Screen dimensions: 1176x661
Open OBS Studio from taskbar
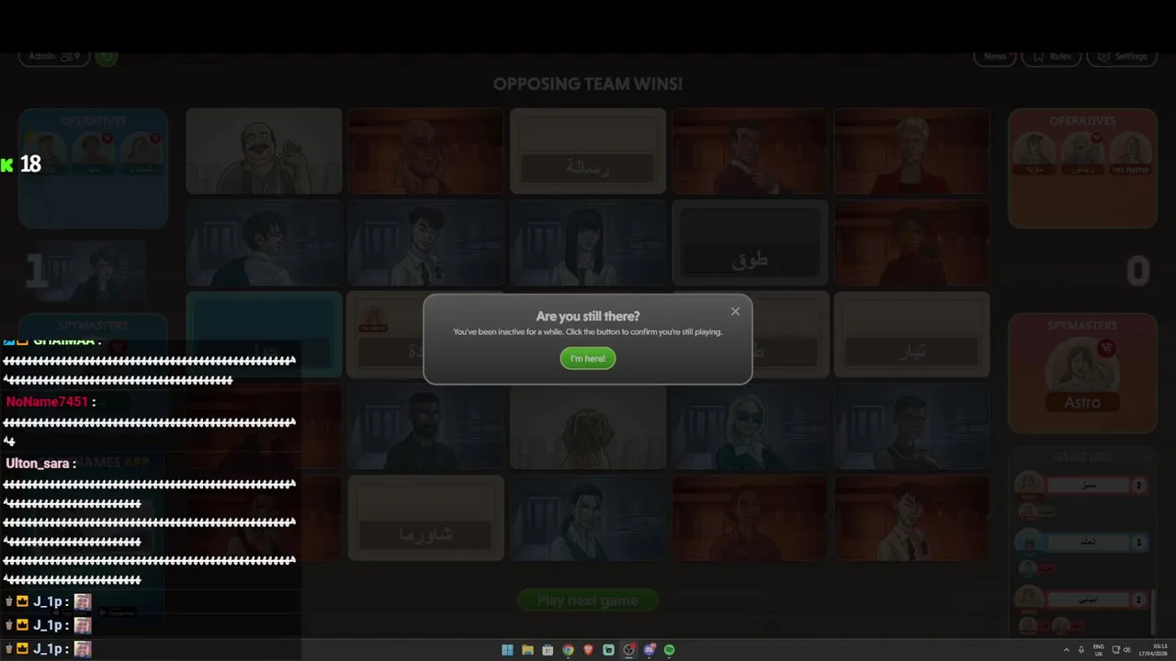tap(628, 650)
